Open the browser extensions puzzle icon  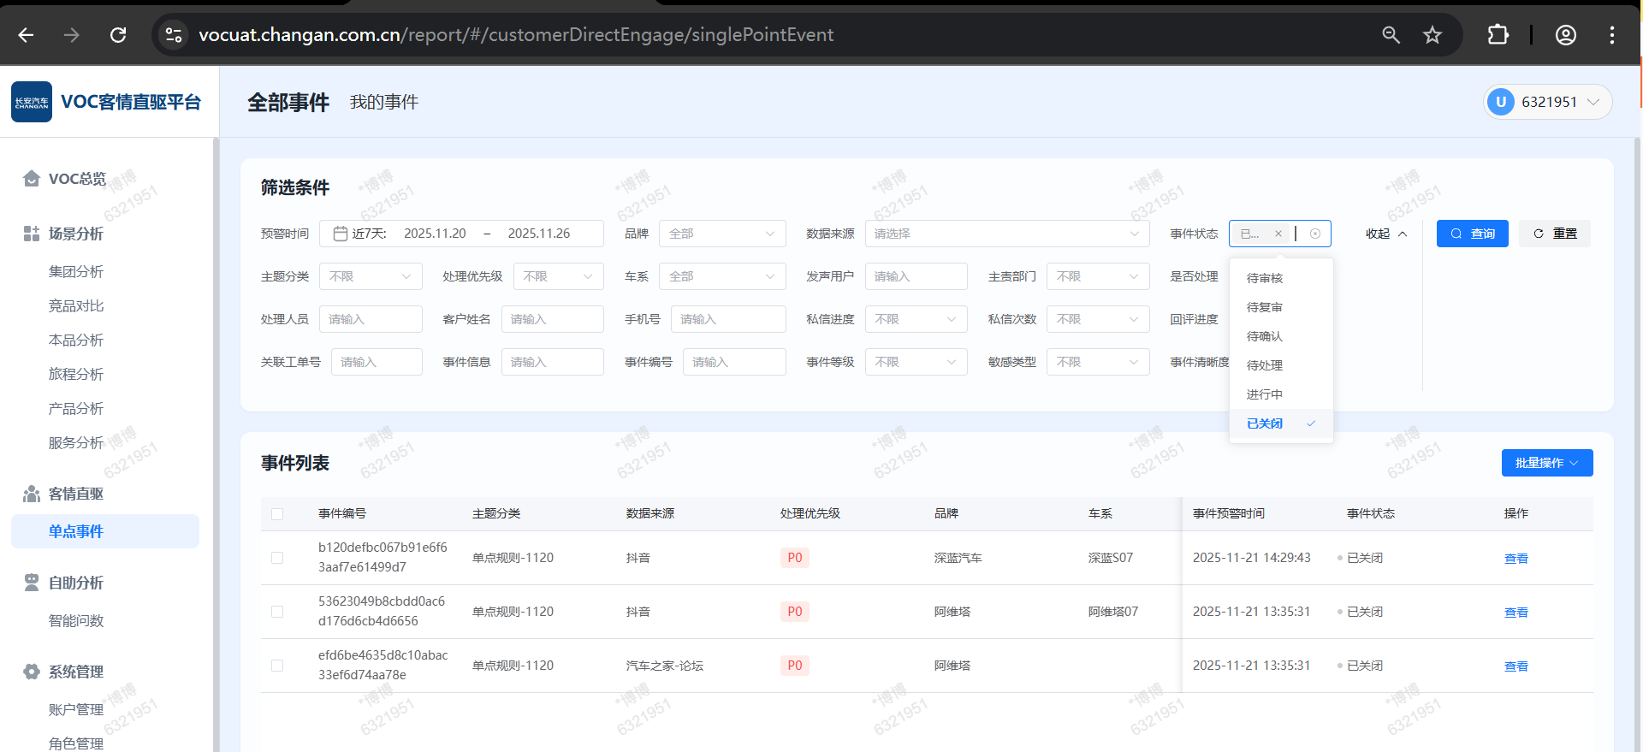point(1498,35)
